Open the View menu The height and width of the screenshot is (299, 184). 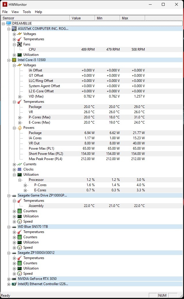click(15, 12)
